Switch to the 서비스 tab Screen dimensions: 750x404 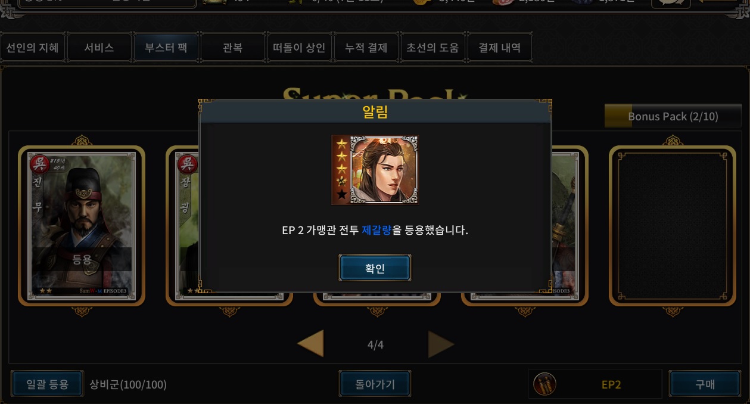(x=99, y=48)
